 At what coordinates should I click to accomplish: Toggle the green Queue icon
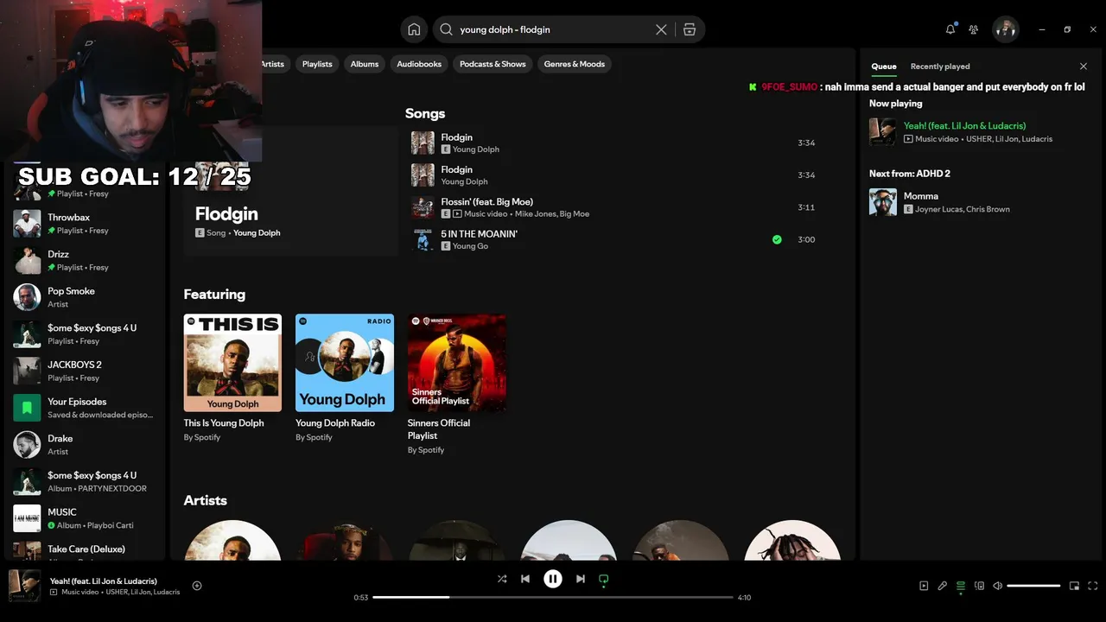pyautogui.click(x=961, y=587)
